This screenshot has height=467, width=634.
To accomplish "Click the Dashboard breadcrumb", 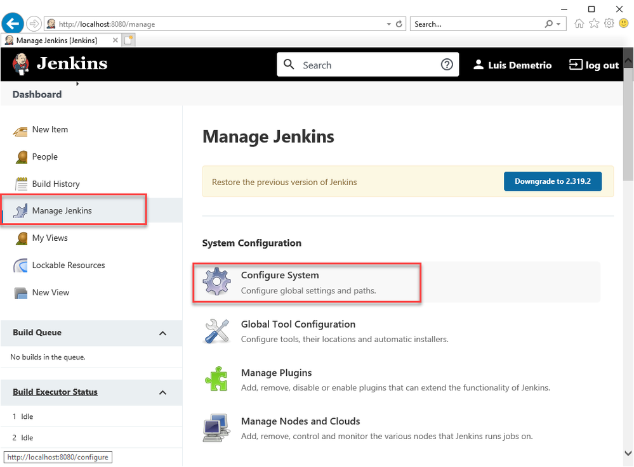I will tap(37, 94).
